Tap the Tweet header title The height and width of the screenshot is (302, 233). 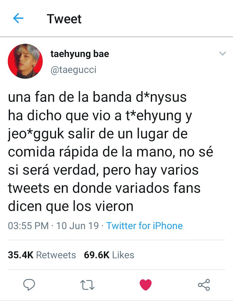pyautogui.click(x=64, y=19)
